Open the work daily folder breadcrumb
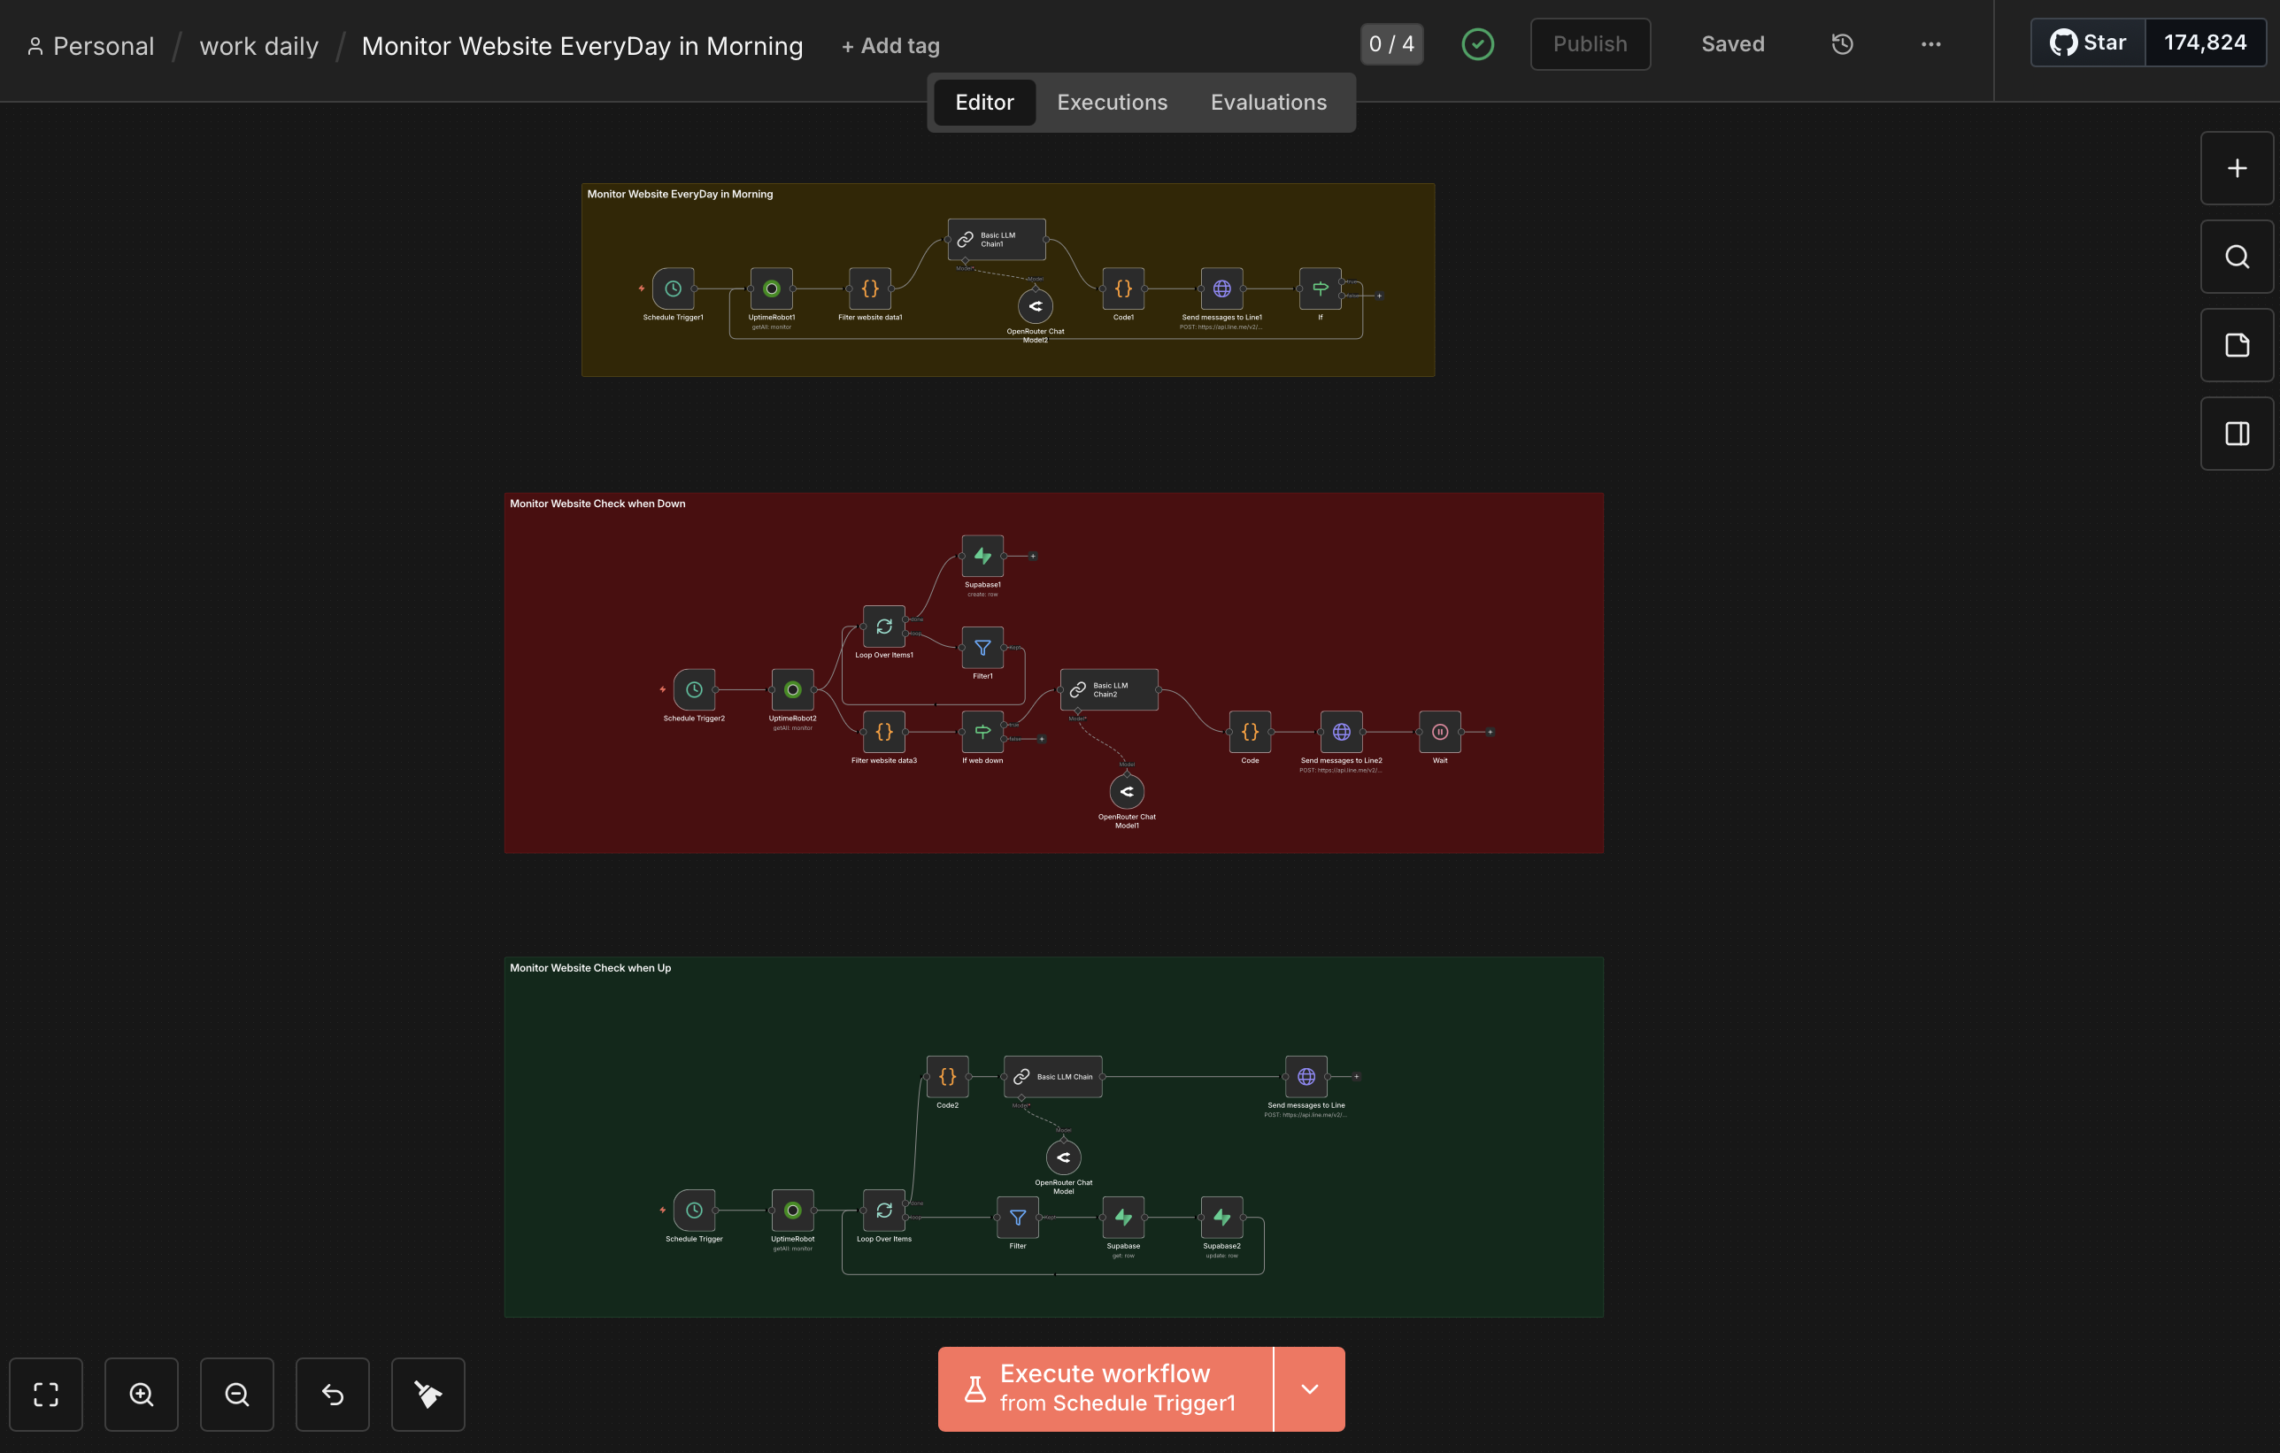Screen dimensions: 2280x1453 tap(258, 45)
